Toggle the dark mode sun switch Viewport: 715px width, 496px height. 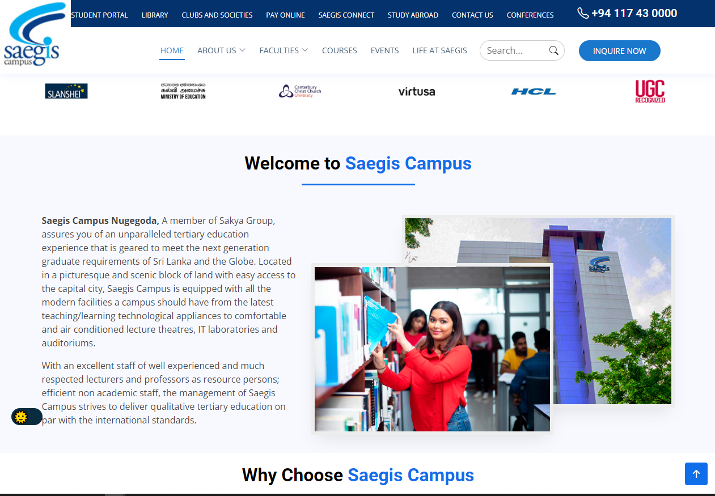[27, 417]
